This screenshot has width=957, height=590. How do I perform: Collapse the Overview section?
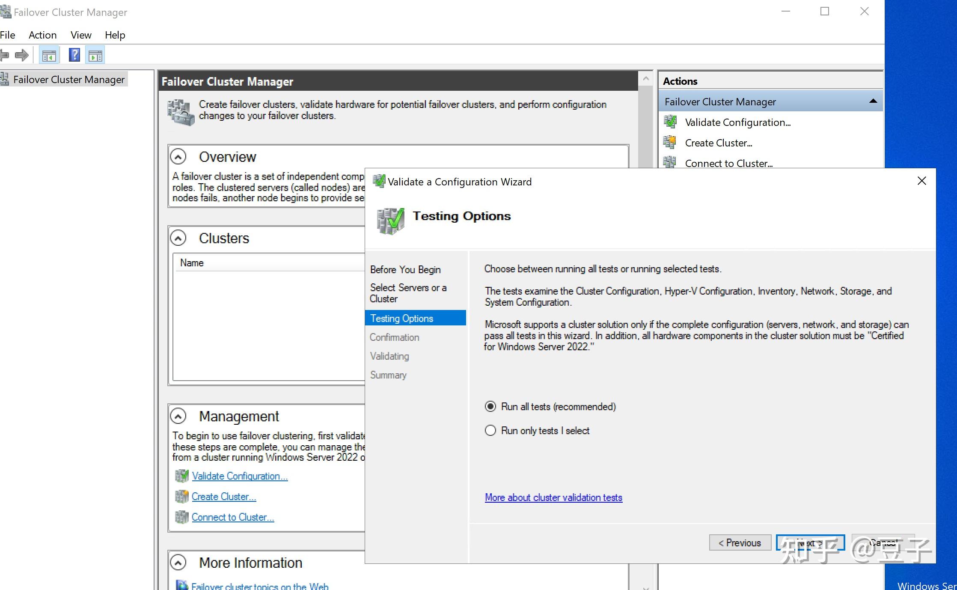[x=178, y=157]
